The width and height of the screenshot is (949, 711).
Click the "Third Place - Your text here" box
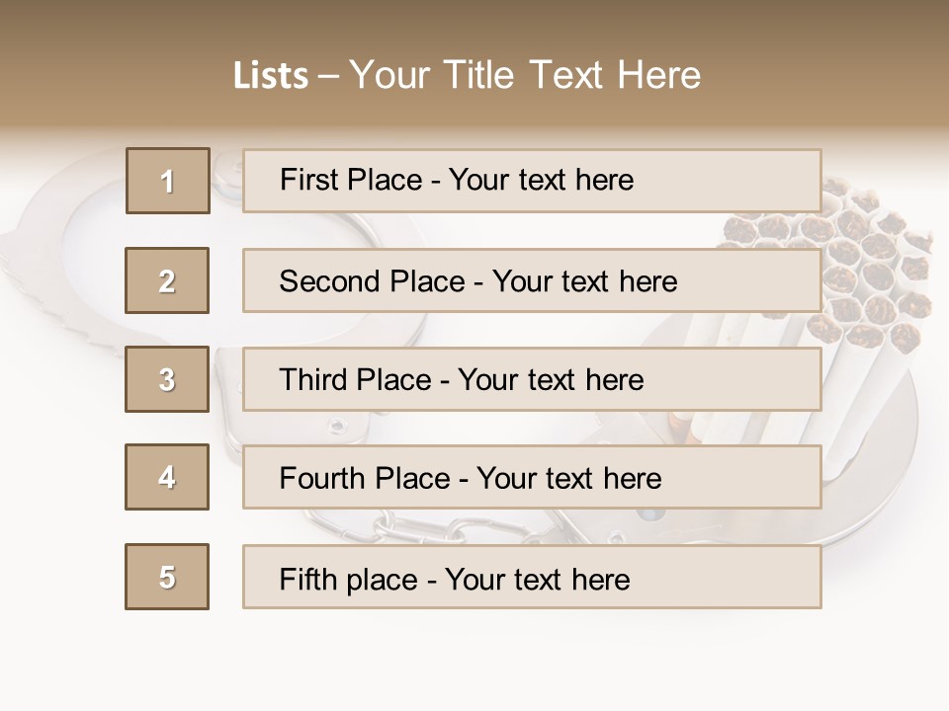(532, 379)
